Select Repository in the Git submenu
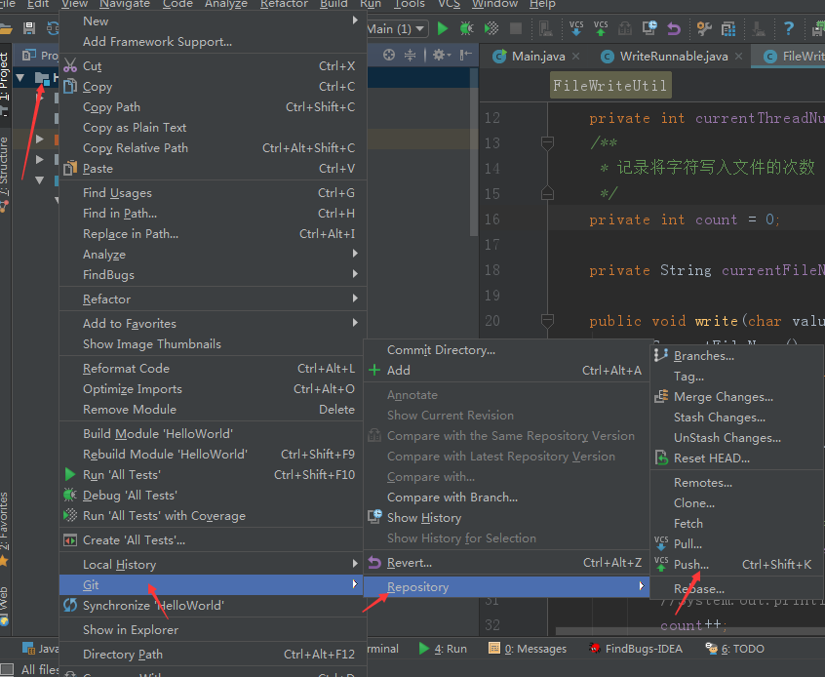This screenshot has width=825, height=677. click(507, 587)
